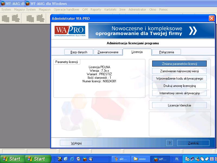This screenshot has width=217, height=163.
Task: Choose Zamówienie najnowszej wersji
Action: [x=179, y=71]
